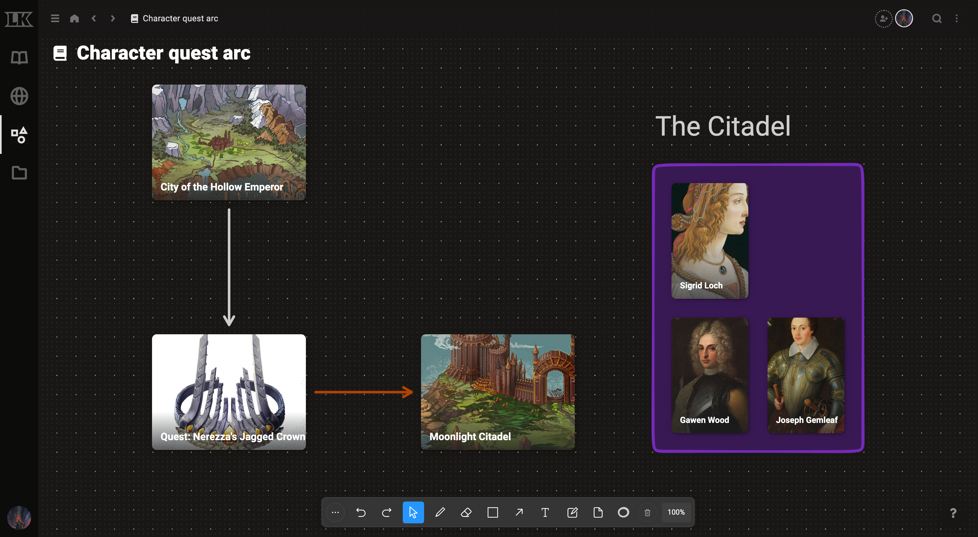
Task: Toggle the hamburger sidebar menu
Action: 55,18
